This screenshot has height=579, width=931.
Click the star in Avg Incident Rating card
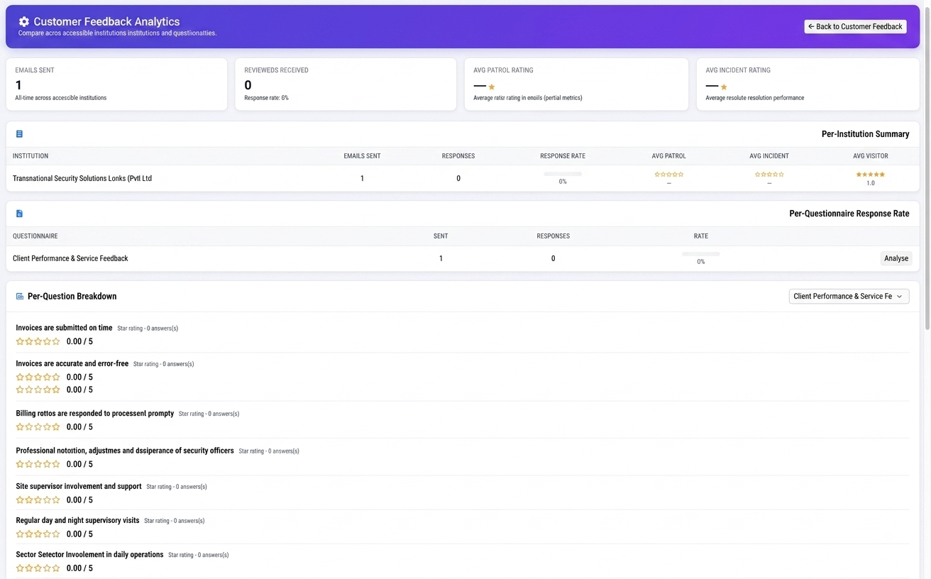tap(724, 87)
